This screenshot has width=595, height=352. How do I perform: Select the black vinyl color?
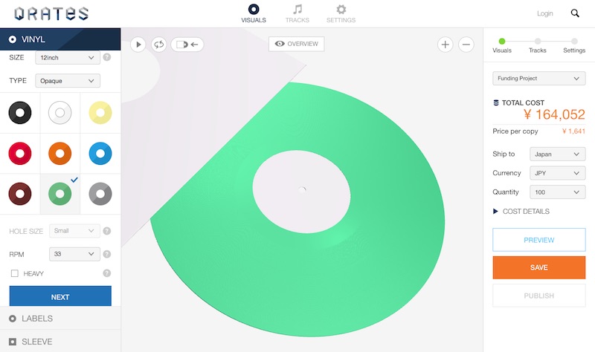tap(20, 113)
